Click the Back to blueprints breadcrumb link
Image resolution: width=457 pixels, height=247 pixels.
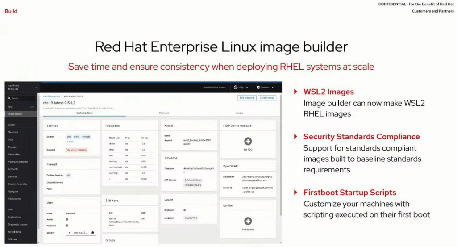52,96
